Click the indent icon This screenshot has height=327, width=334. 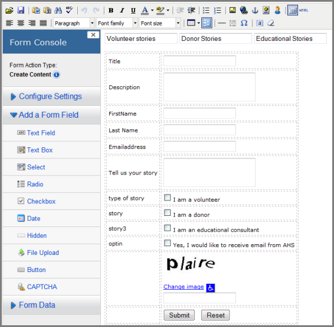[191, 10]
